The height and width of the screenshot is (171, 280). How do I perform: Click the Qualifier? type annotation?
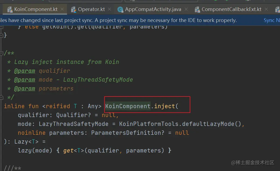[x=74, y=115]
